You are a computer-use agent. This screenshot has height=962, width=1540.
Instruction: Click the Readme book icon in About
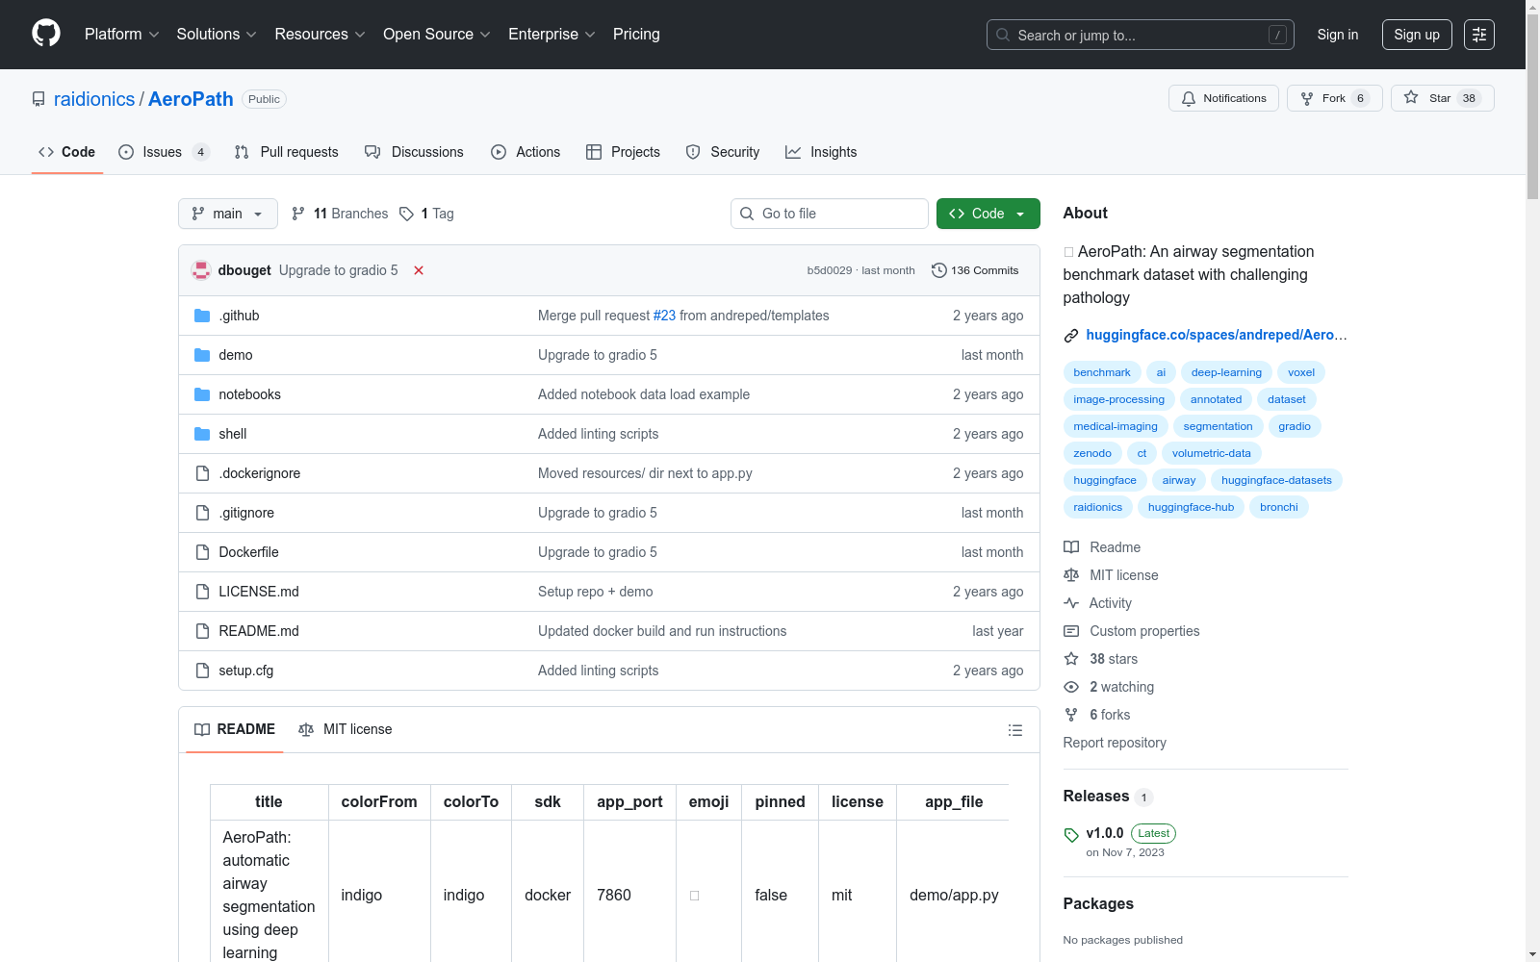pos(1071,547)
